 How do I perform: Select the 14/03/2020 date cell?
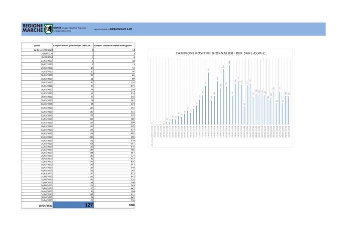click(x=37, y=119)
